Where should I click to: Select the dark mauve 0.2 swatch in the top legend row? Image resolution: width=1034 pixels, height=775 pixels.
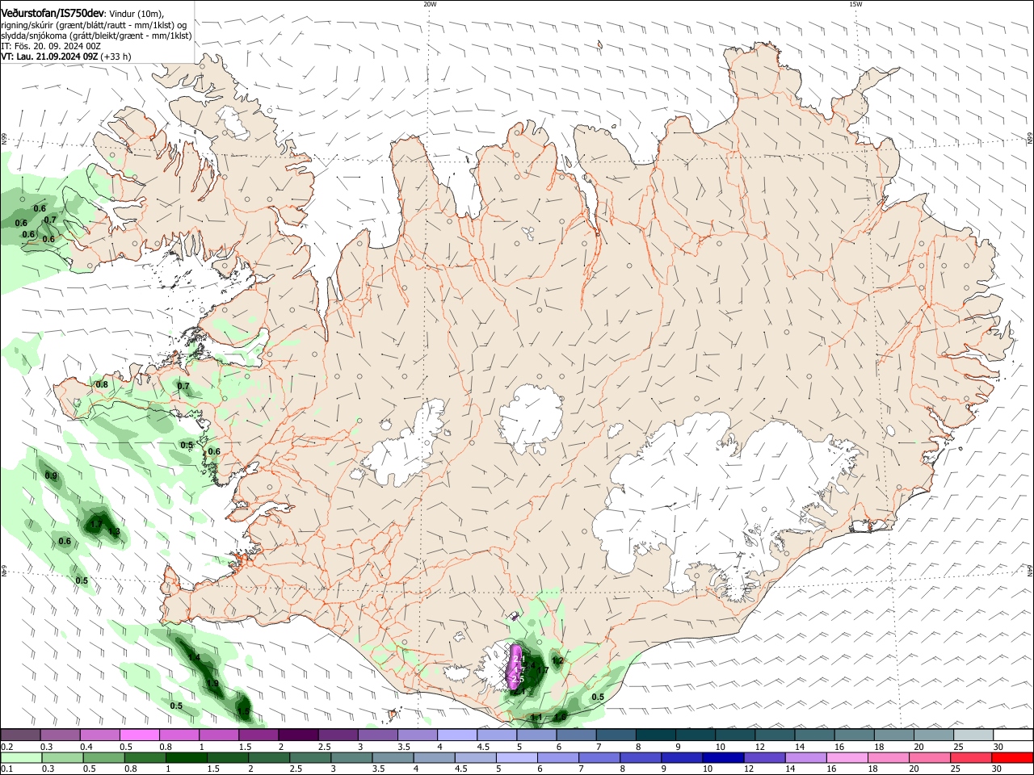pyautogui.click(x=20, y=735)
